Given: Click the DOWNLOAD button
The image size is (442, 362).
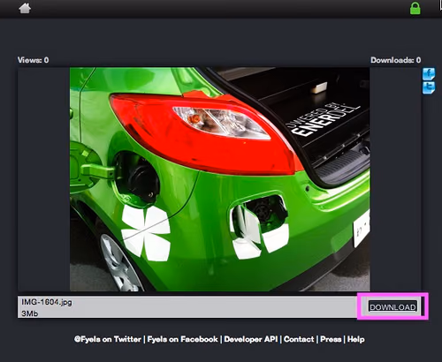Looking at the screenshot, I should [392, 306].
